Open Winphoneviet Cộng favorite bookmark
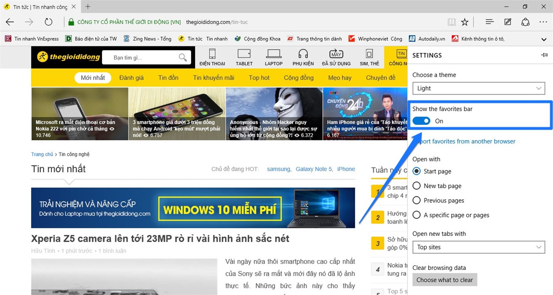The image size is (553, 295). coord(375,39)
